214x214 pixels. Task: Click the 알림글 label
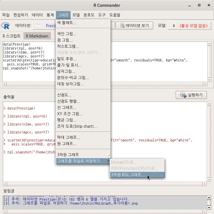[x=9, y=191]
